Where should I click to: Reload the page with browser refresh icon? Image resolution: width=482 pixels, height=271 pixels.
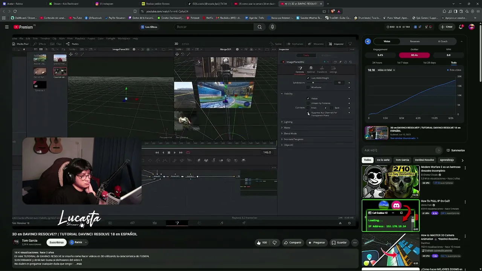[15, 11]
